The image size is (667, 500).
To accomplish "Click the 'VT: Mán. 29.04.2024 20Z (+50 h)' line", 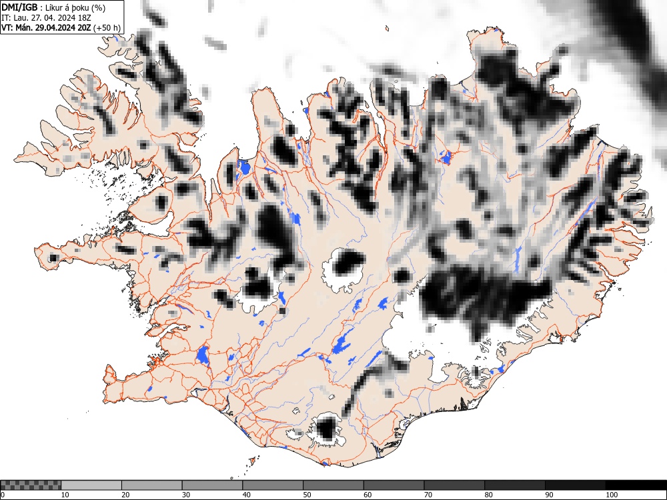I will tap(61, 28).
